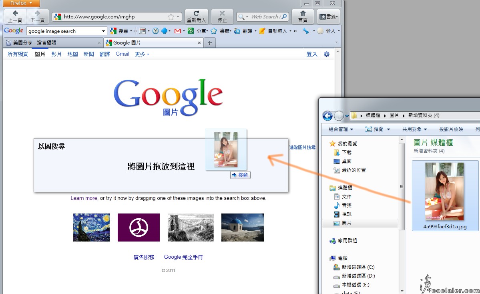Viewport: 480px width, 294px height.
Task: Reload the page using 重新載入 button
Action: 196,16
